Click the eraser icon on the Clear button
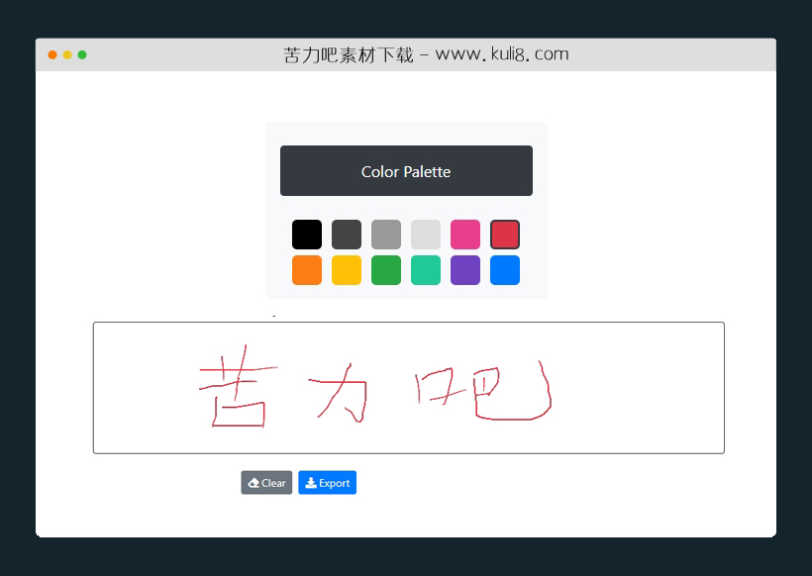This screenshot has width=812, height=576. pyautogui.click(x=254, y=483)
